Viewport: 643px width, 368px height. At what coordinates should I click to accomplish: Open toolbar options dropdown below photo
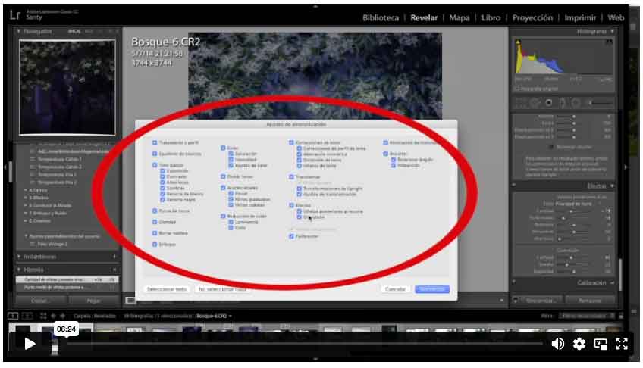(501, 301)
